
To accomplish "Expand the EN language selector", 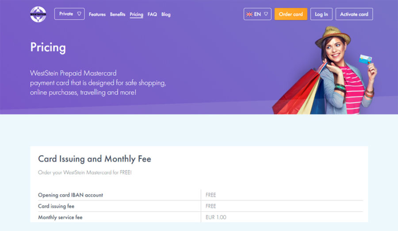I will tap(257, 14).
